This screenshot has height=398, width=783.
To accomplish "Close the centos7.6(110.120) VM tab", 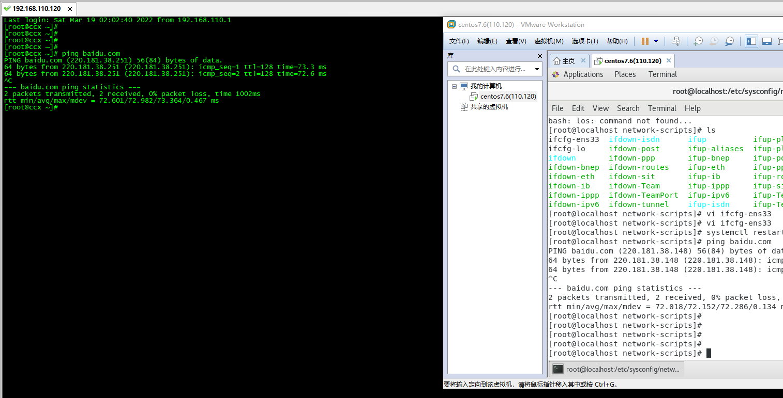I will coord(669,60).
